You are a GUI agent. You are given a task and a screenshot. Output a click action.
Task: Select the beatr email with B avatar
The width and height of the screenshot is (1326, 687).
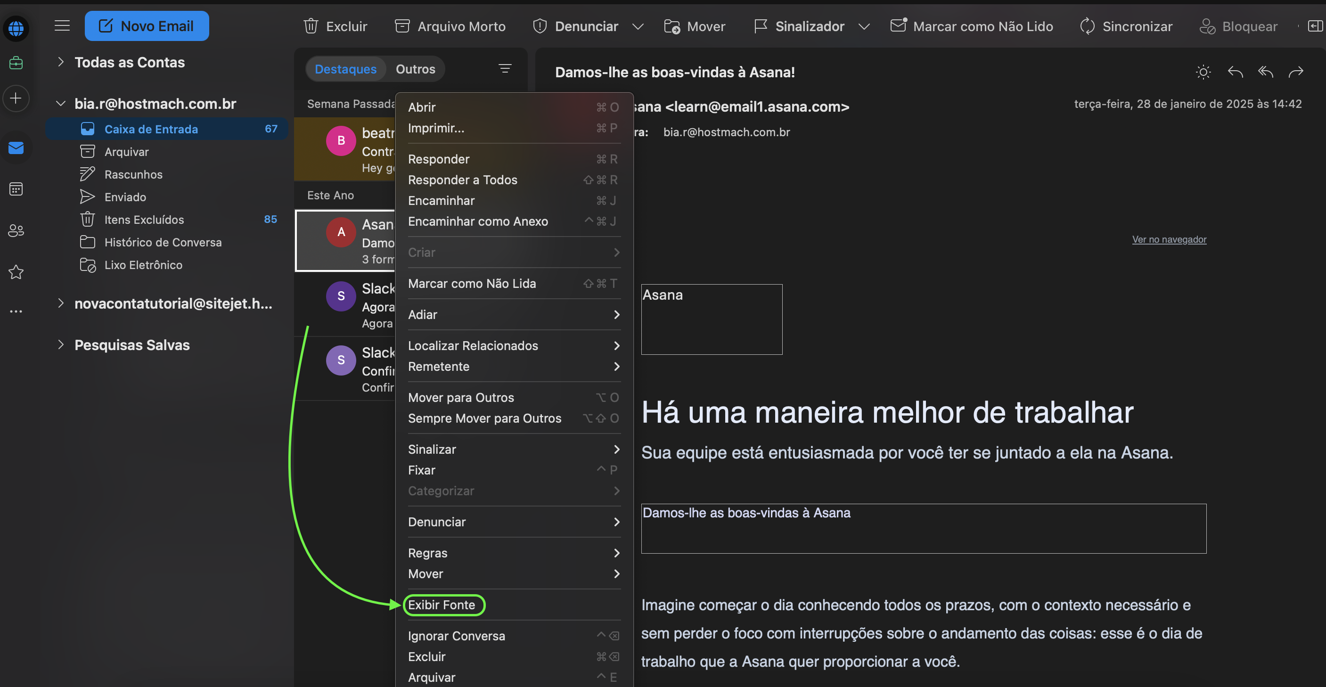[x=345, y=149]
